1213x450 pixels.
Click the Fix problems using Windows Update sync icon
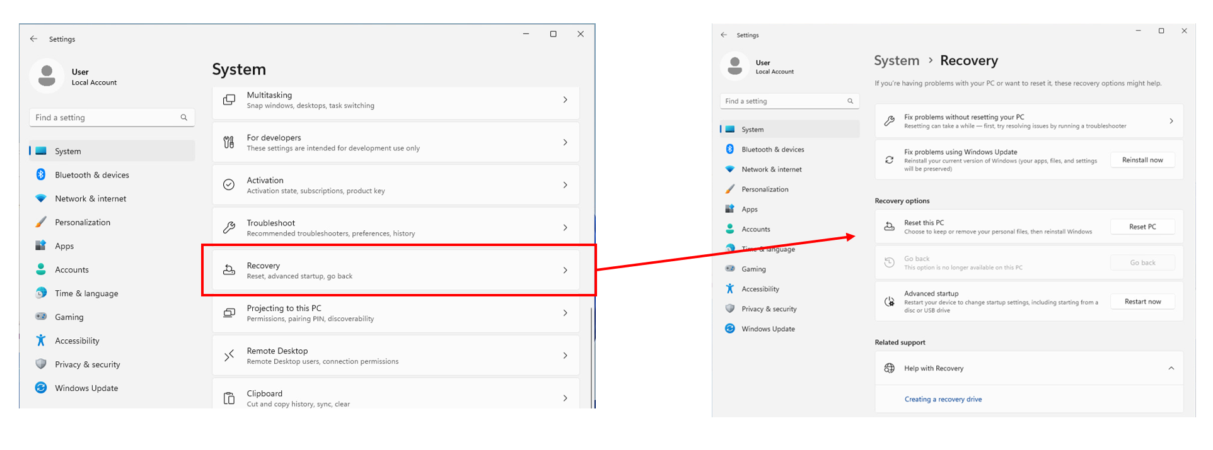click(x=889, y=160)
